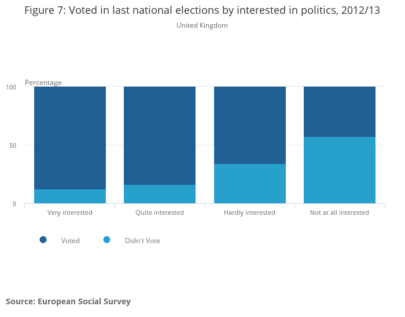
Task: Click the Didn't Vote legend light blue dot
Action: pos(106,240)
